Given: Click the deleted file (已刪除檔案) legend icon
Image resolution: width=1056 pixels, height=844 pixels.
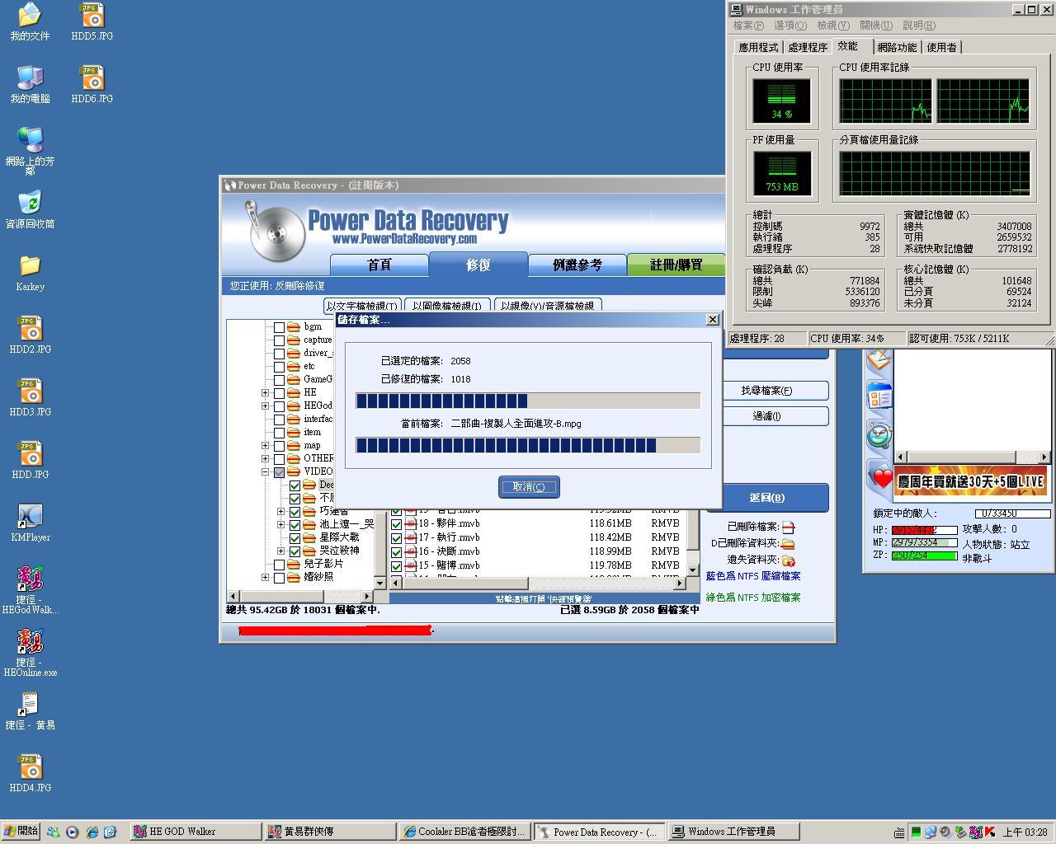Looking at the screenshot, I should [788, 527].
